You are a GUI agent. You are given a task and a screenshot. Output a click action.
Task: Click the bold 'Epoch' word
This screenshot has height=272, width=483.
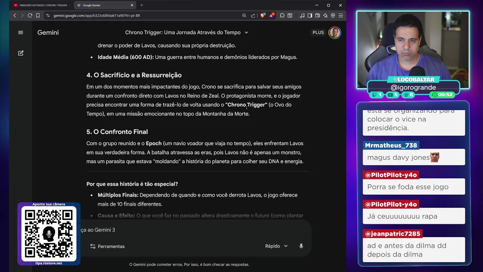pos(154,143)
